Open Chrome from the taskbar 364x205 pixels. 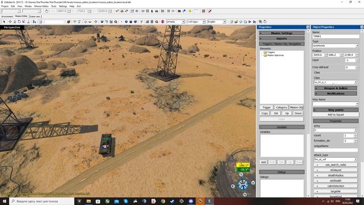pos(163,201)
